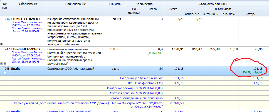This screenshot has height=112, width=269.
Task: Expand row 247 using its right plus icon
Action: pos(5,63)
